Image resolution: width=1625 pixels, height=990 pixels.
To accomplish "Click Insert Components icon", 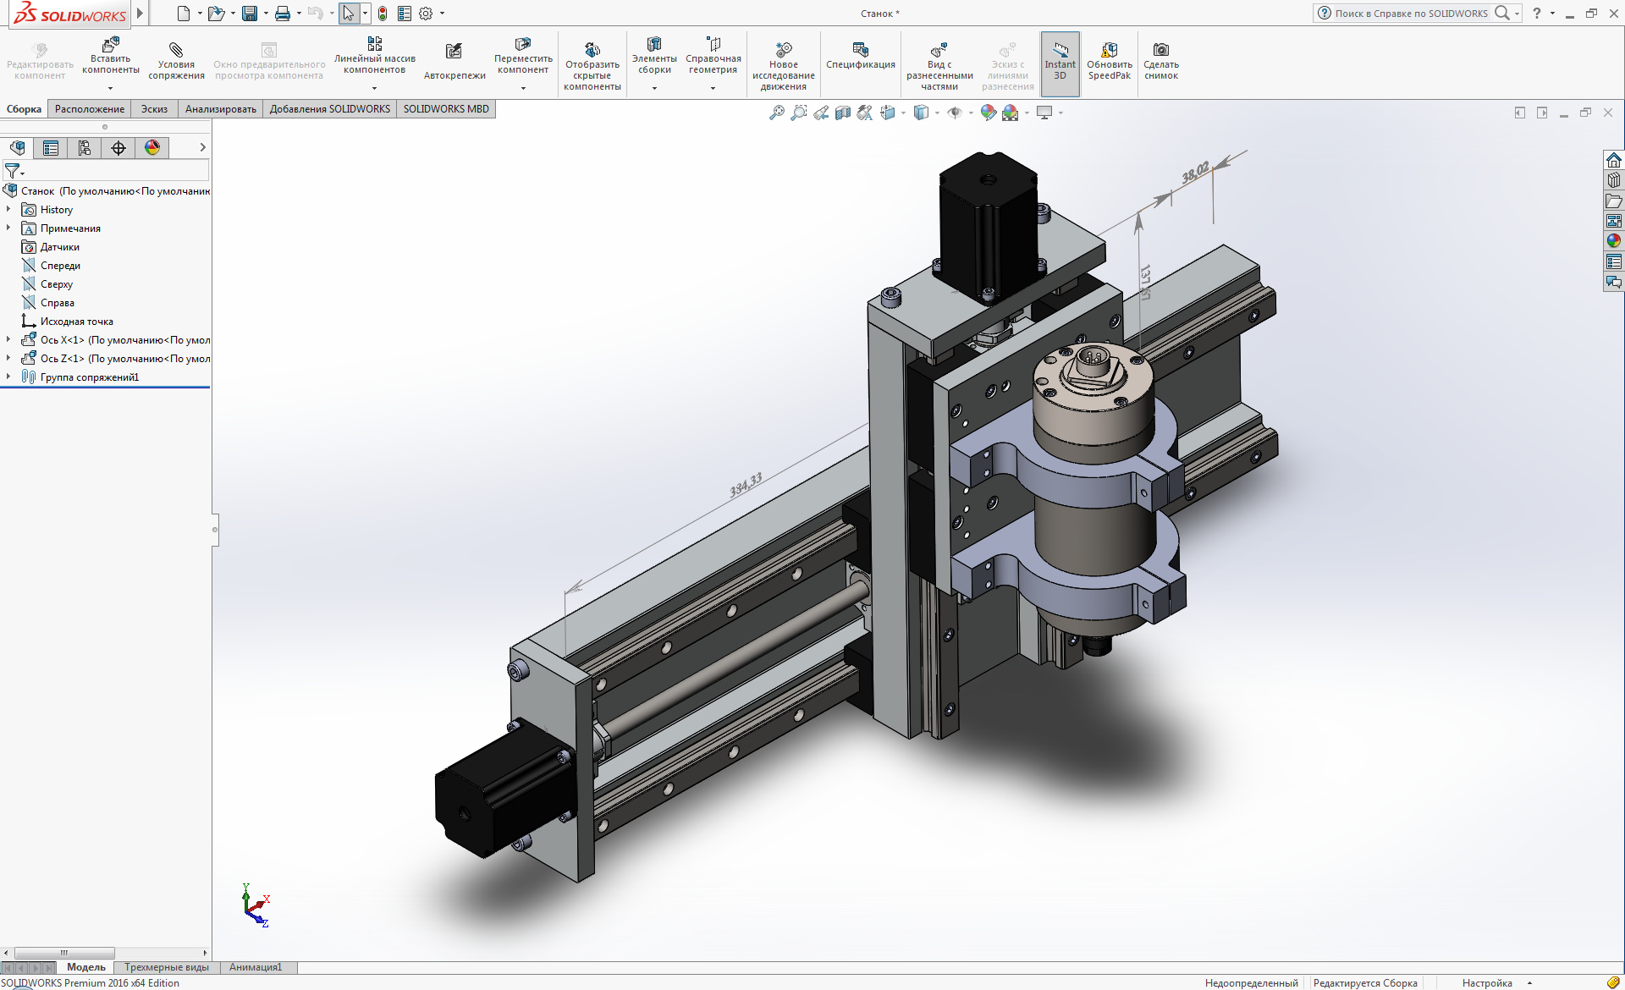I will pos(110,45).
